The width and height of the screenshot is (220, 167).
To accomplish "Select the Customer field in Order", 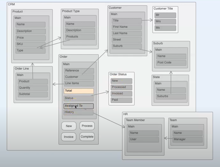I will pyautogui.click(x=79, y=77).
